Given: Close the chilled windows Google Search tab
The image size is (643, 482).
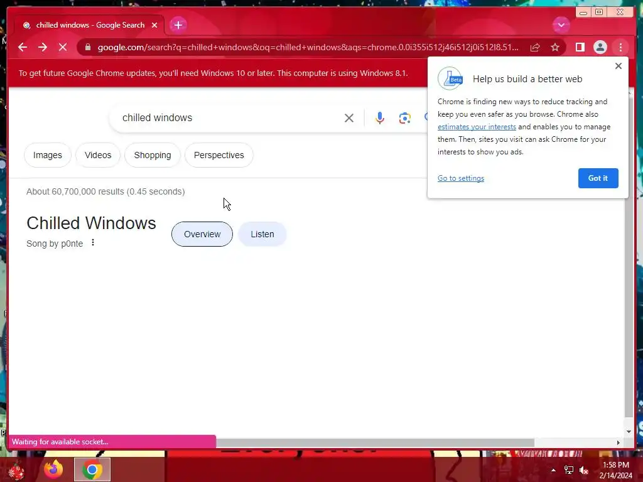Looking at the screenshot, I should (x=154, y=25).
